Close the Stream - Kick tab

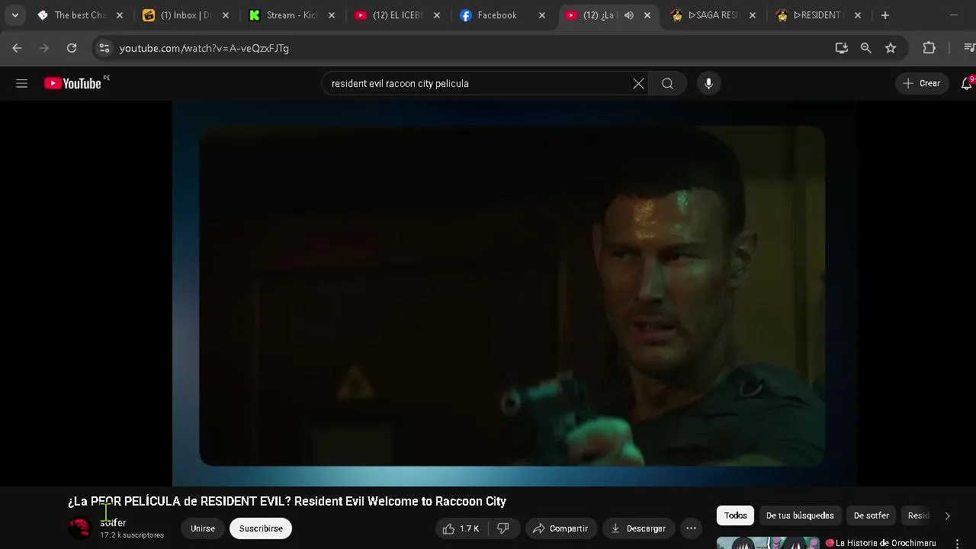pyautogui.click(x=331, y=15)
